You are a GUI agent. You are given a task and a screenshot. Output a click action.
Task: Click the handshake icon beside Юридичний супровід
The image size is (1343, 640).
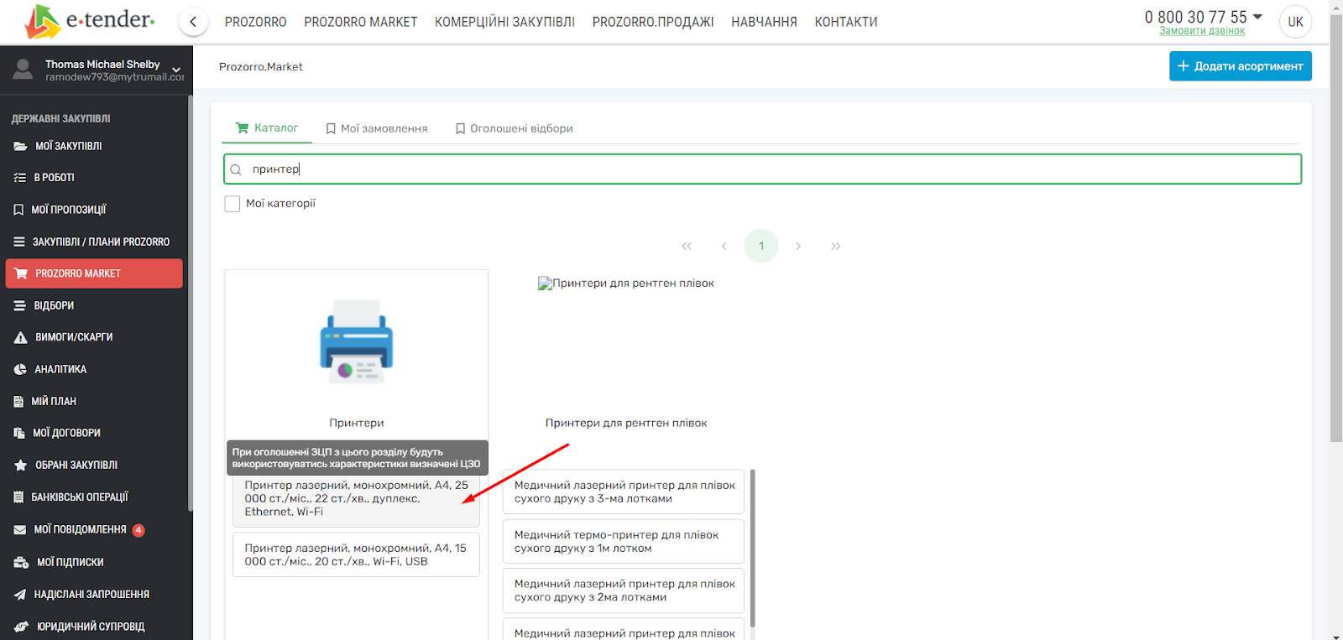coord(22,627)
